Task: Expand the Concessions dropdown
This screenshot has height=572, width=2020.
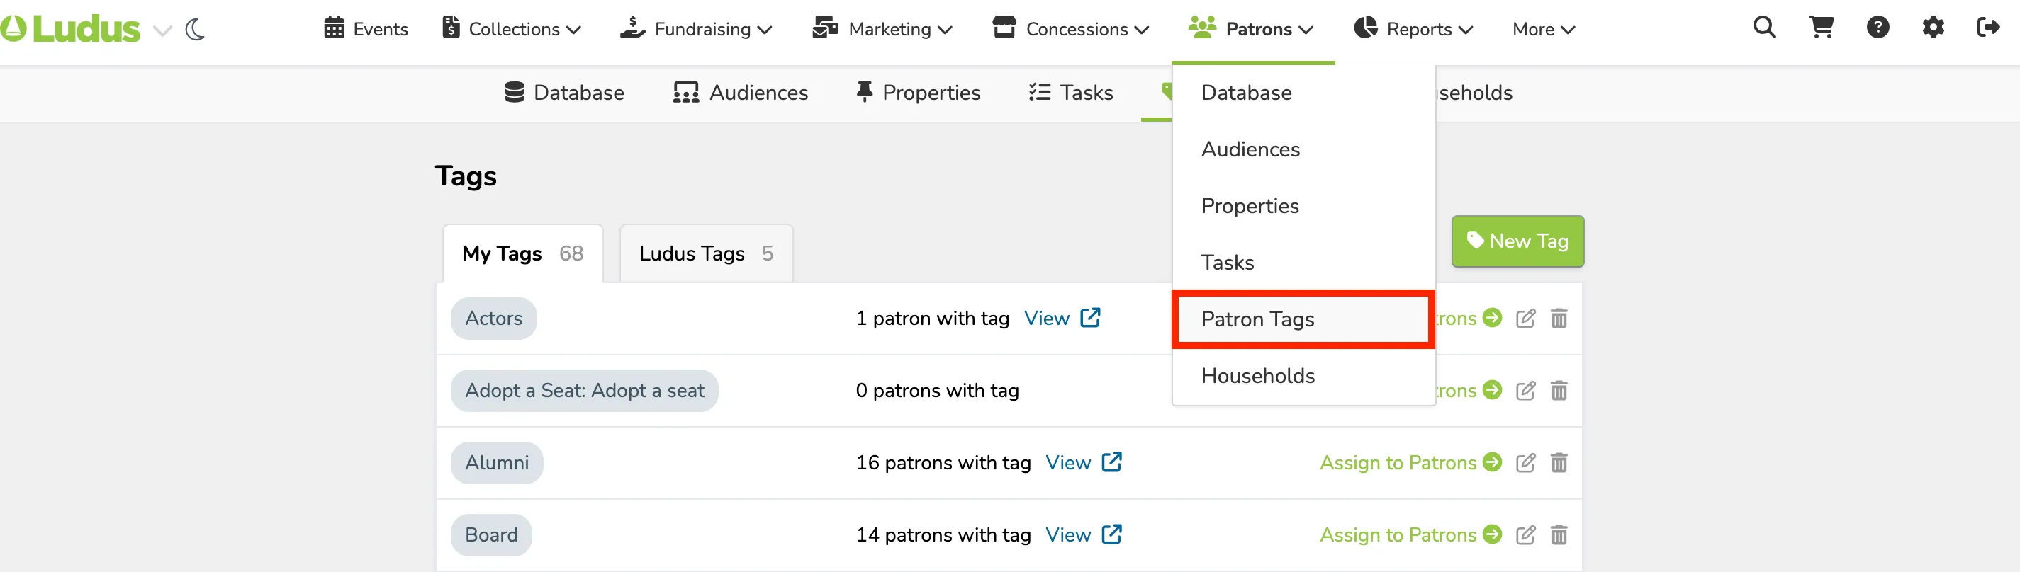Action: 1070,29
